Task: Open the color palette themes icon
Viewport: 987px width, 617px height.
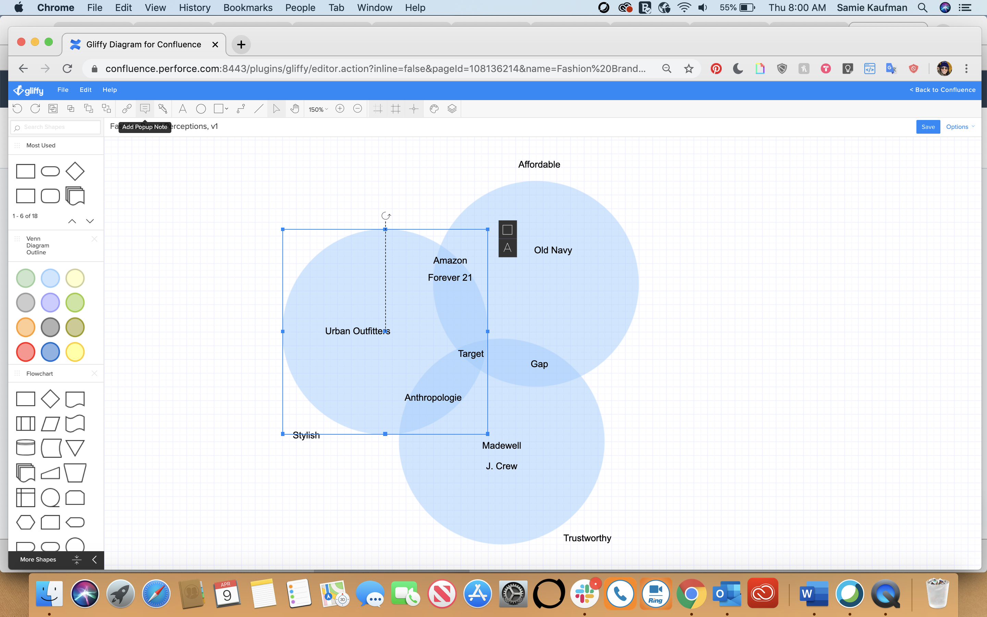Action: pos(434,109)
